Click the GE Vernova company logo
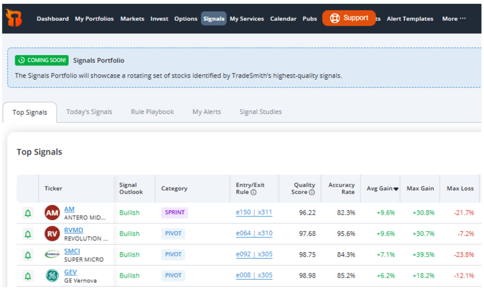 coord(52,275)
